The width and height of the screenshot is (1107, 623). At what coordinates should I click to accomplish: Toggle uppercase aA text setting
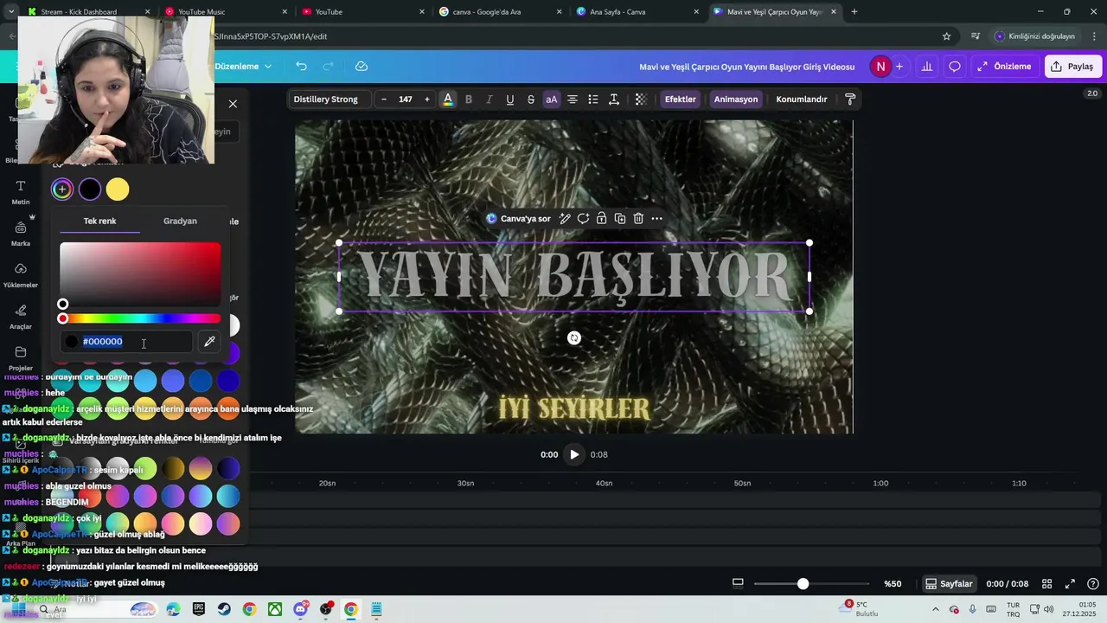pos(552,100)
